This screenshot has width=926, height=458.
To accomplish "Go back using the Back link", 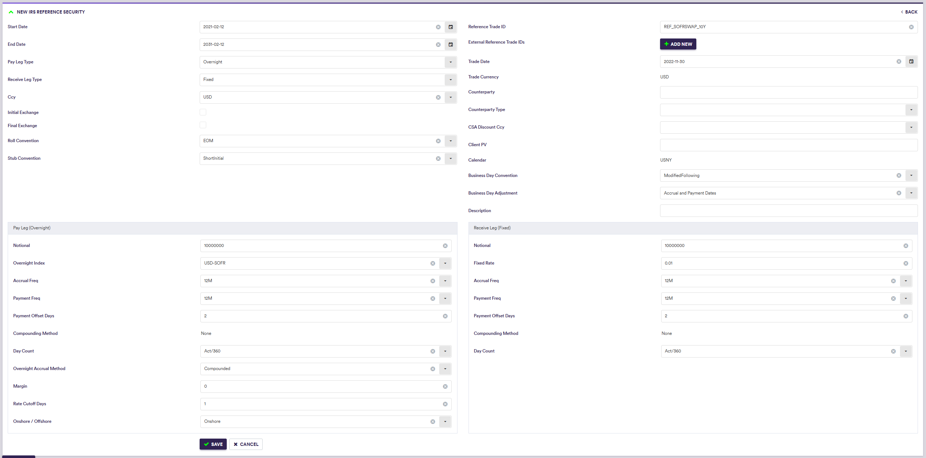I will pos(909,12).
